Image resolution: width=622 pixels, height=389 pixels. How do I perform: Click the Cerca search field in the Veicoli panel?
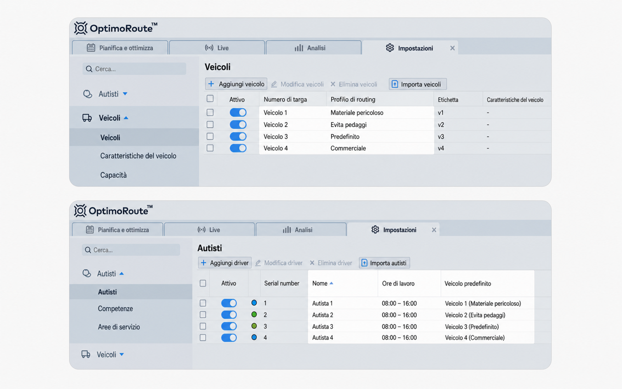134,69
